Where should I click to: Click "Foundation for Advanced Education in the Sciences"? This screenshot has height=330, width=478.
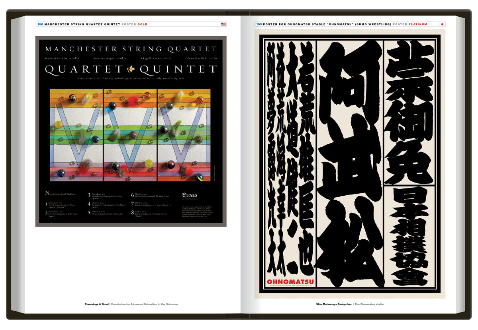click(145, 304)
